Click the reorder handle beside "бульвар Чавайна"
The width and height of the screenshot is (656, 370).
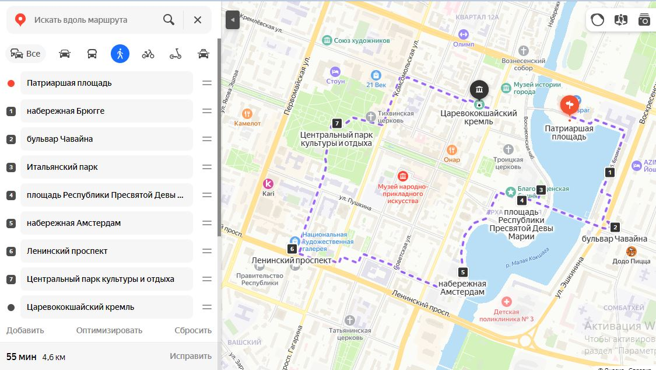[x=206, y=139]
